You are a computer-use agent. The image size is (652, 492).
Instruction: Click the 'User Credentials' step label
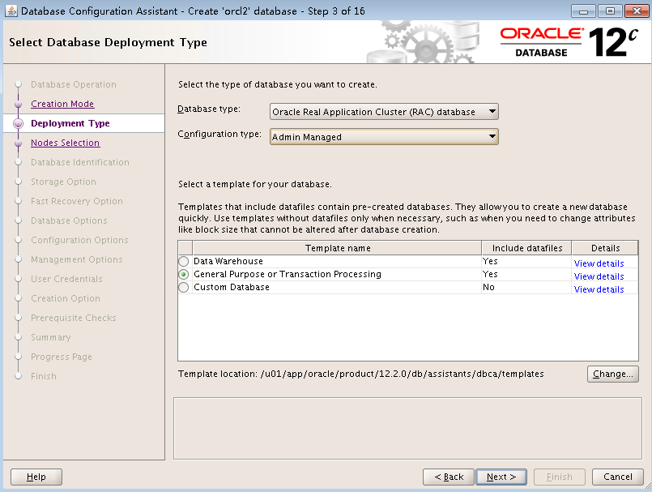(x=66, y=279)
